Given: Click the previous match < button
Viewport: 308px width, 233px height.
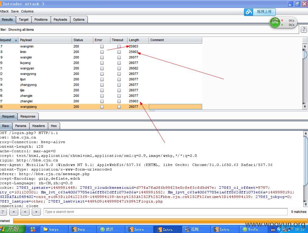Looking at the screenshot, I should click(14, 212).
